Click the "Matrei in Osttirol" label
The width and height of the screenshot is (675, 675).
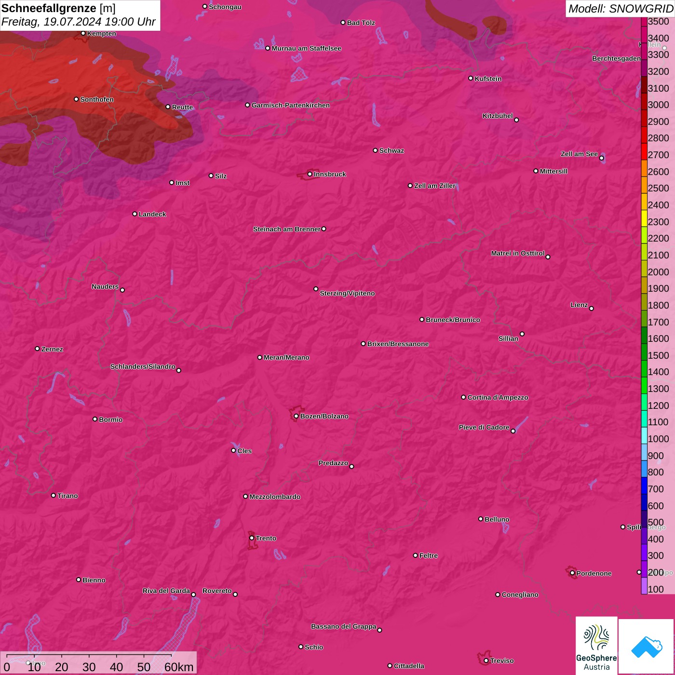point(518,253)
